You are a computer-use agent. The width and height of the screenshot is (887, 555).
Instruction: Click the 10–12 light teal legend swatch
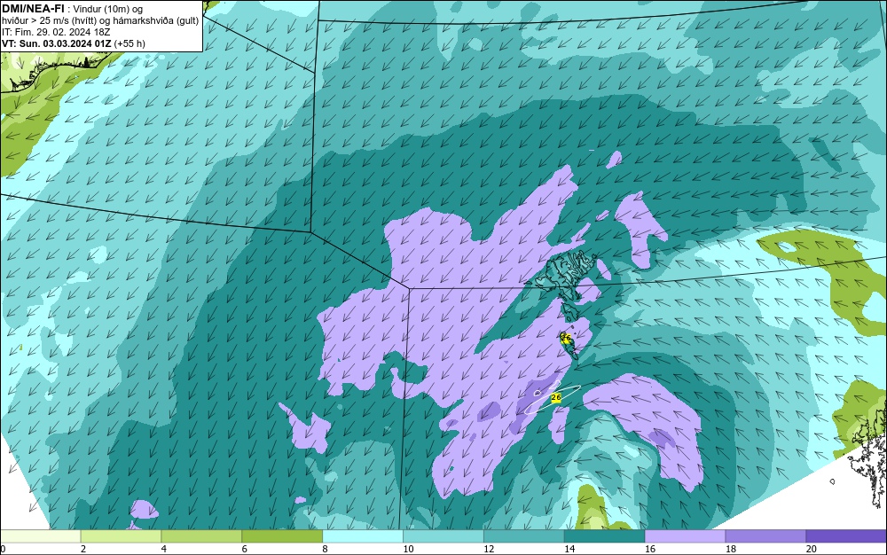(x=443, y=536)
